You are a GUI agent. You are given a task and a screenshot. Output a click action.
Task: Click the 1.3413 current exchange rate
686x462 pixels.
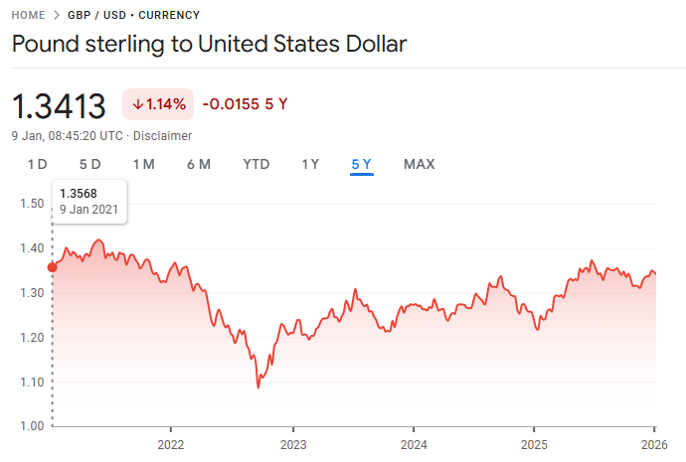59,105
